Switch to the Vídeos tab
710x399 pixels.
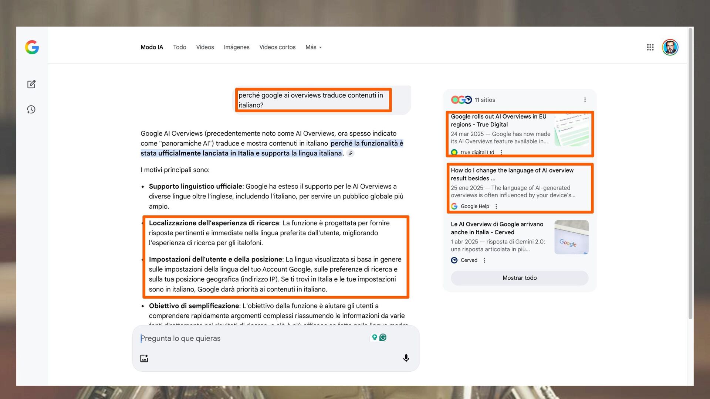point(205,47)
